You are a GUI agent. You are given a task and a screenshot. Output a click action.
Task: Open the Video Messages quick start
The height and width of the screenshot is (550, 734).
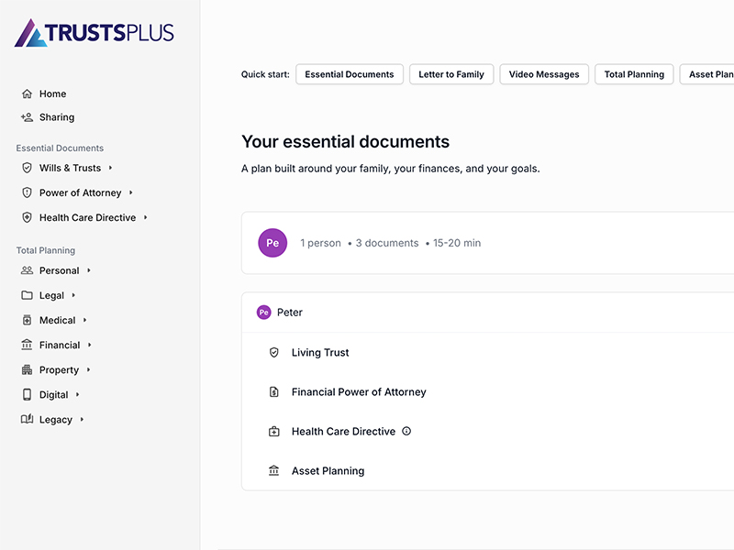[544, 74]
